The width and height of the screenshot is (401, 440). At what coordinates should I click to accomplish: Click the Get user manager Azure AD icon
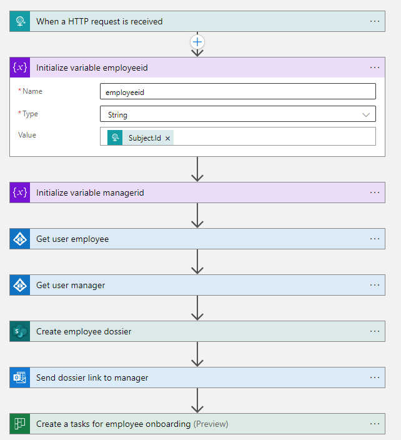tap(20, 285)
